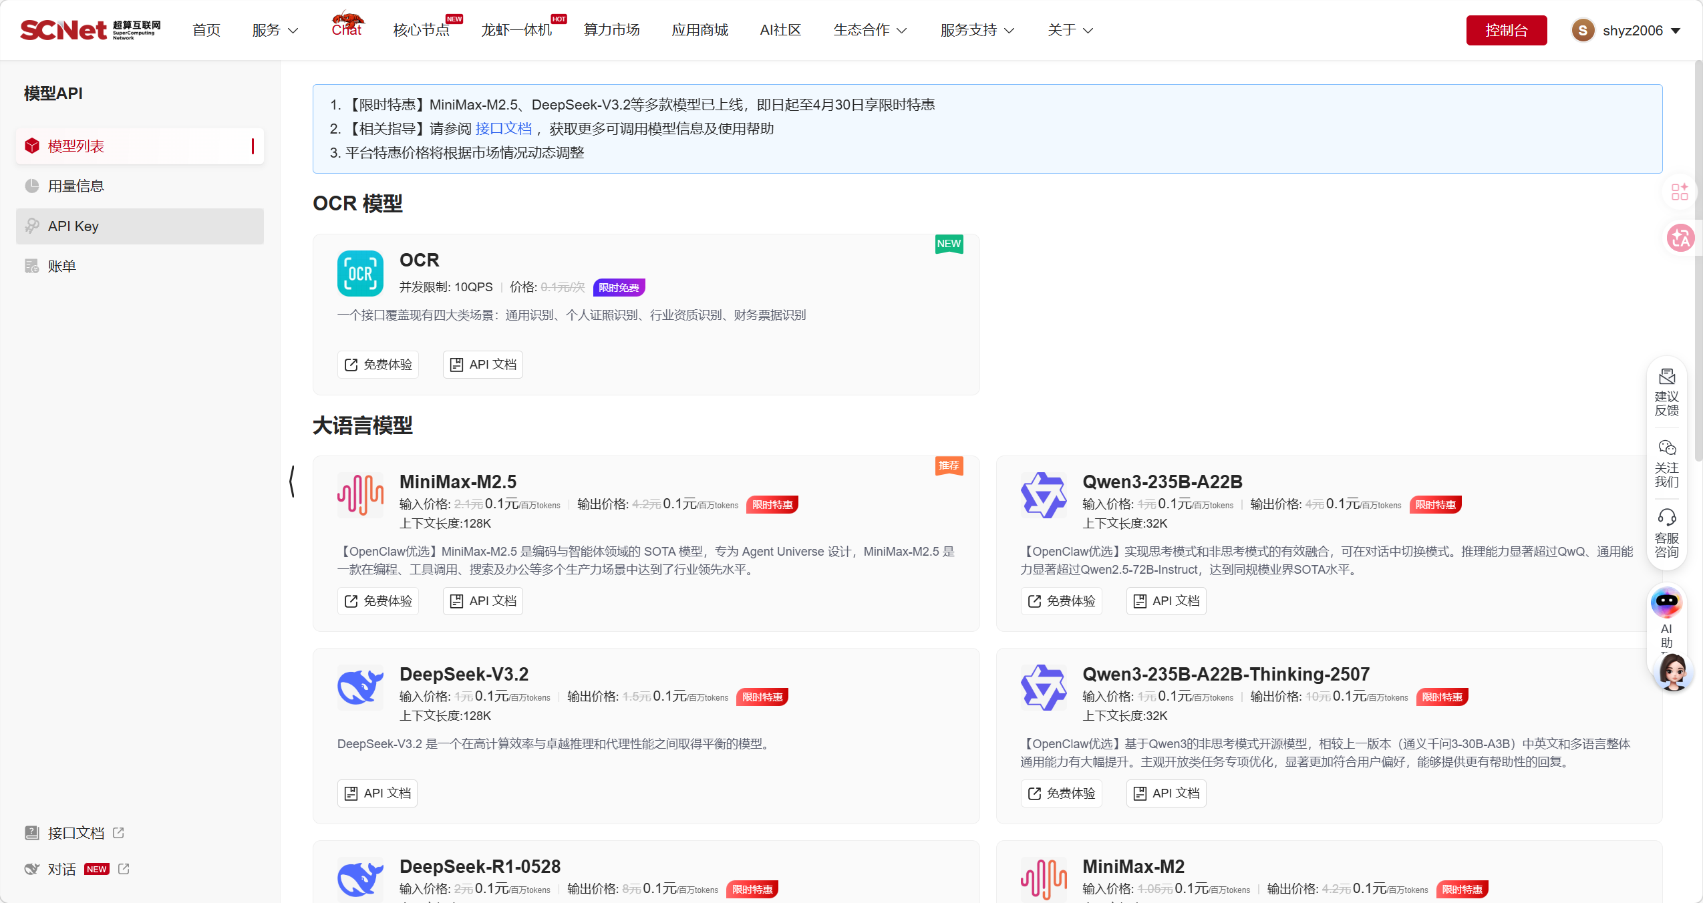Click the DeepSeek-R1-0528 whale icon
The width and height of the screenshot is (1703, 903).
pos(360,879)
